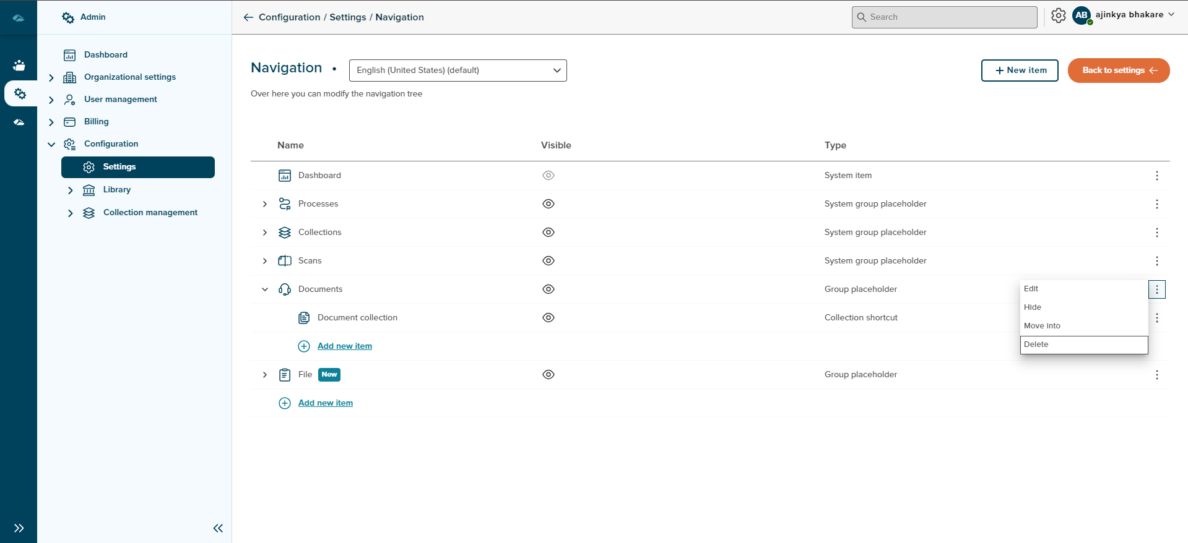The height and width of the screenshot is (543, 1188).
Task: Click the settings gear icon in top bar
Action: [1058, 15]
